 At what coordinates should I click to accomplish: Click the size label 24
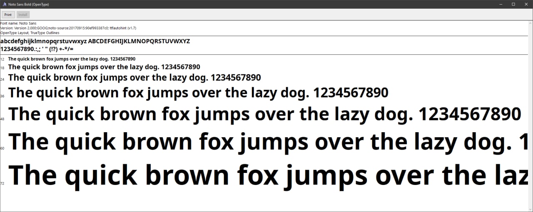coord(2,79)
